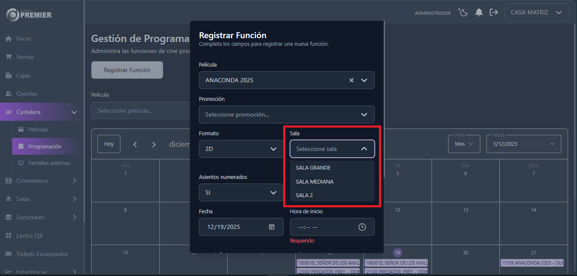Open the Formato 2D dropdown
Image resolution: width=577 pixels, height=276 pixels.
click(x=241, y=149)
